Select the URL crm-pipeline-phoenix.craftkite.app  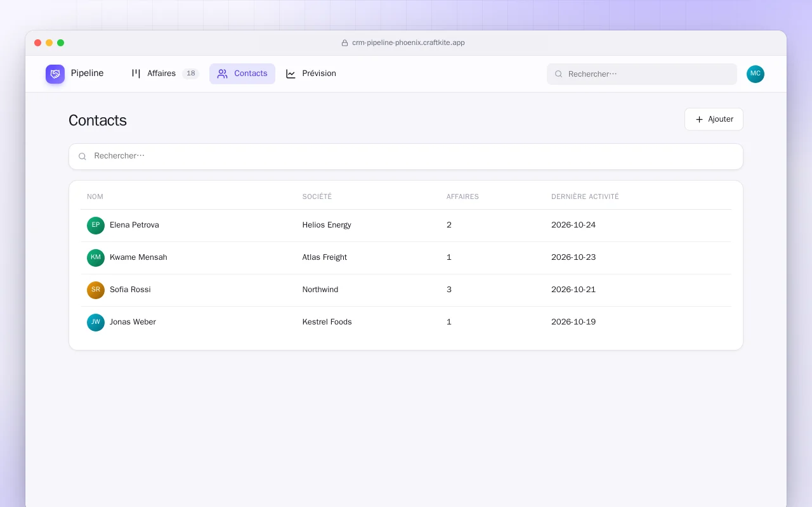(x=409, y=43)
